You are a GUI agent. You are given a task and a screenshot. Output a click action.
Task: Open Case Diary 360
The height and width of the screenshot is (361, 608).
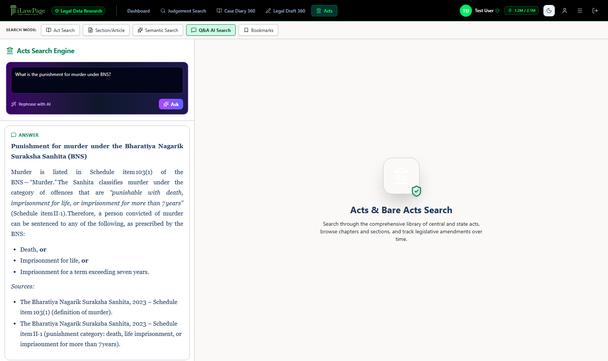(236, 11)
